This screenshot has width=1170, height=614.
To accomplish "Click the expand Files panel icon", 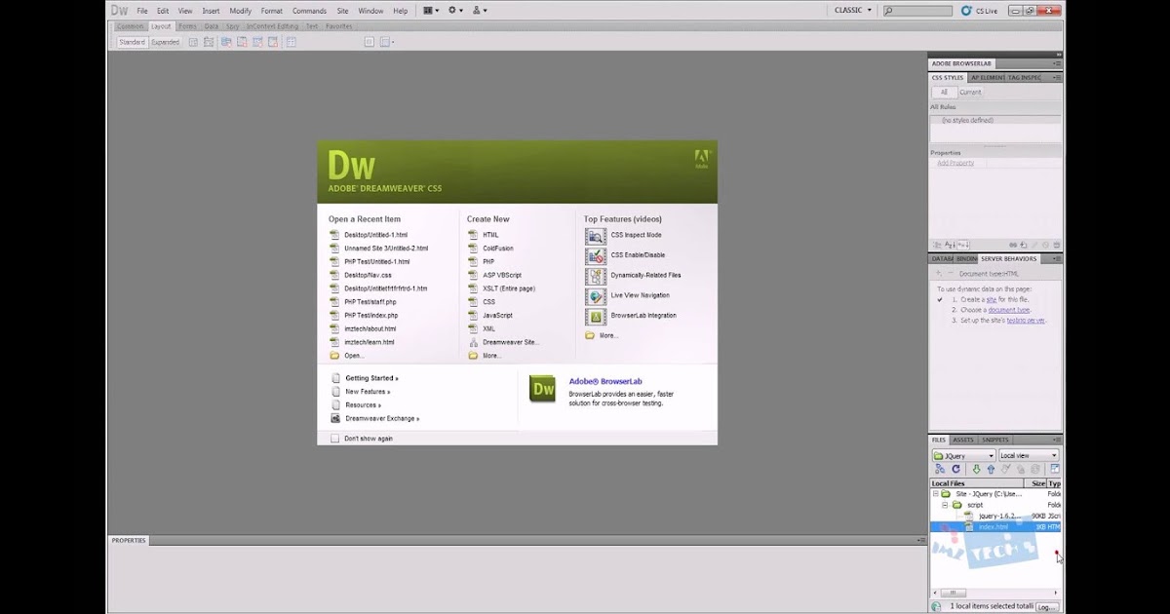I will 1055,469.
